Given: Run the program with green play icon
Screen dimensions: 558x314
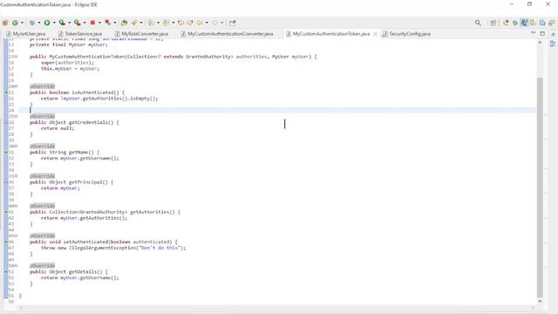Looking at the screenshot, I should click(47, 23).
